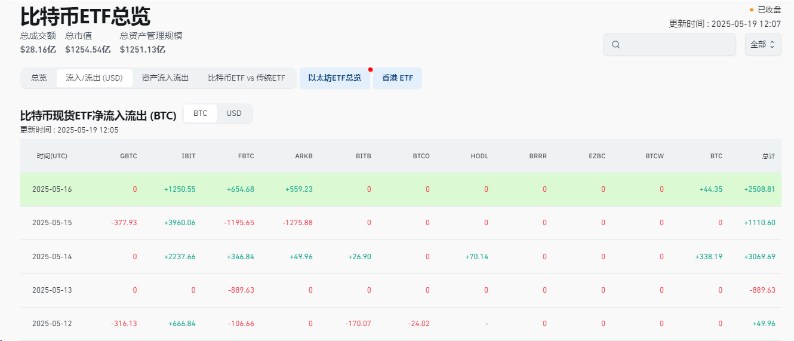The width and height of the screenshot is (794, 341).
Task: Switch the net flow unit to USD
Action: pos(234,113)
